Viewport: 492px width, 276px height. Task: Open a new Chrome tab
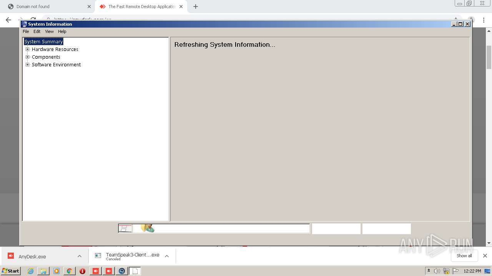point(196,7)
